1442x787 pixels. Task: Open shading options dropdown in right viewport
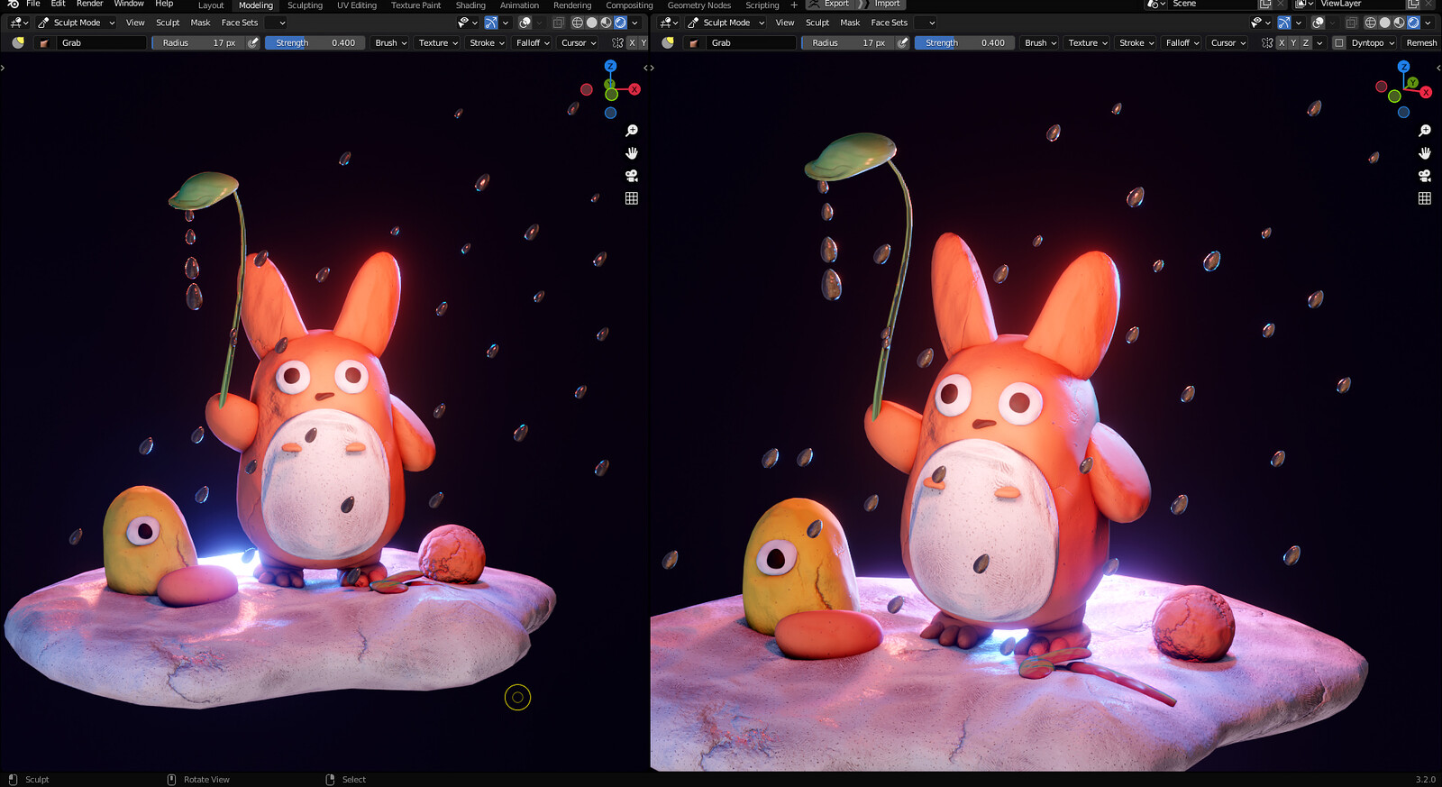pyautogui.click(x=1428, y=23)
